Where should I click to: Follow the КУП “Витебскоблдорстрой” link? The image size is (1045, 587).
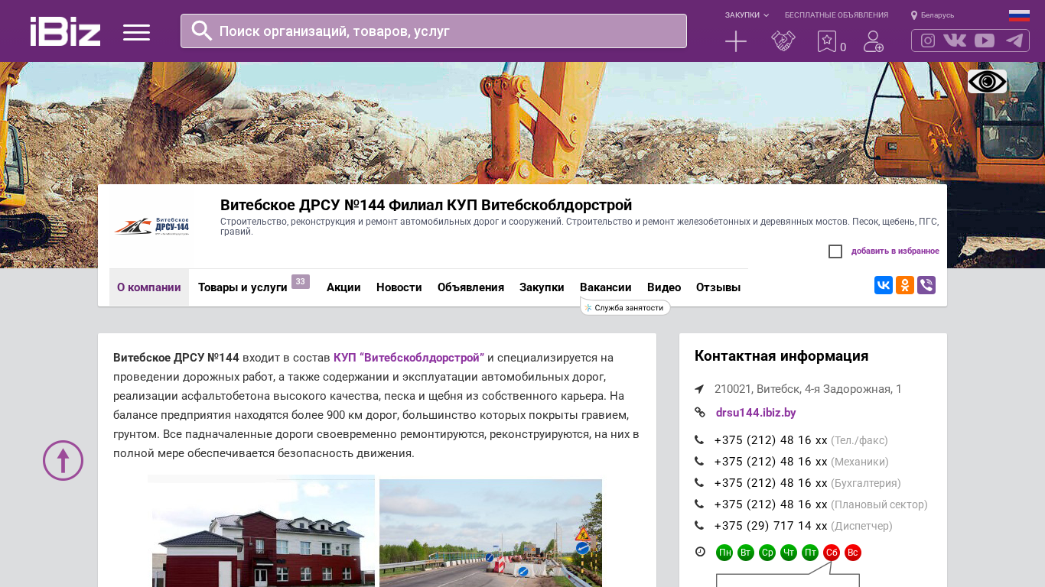pyautogui.click(x=409, y=358)
